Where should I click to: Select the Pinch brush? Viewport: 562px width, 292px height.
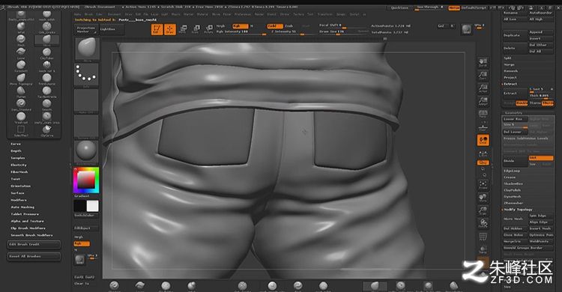click(21, 40)
